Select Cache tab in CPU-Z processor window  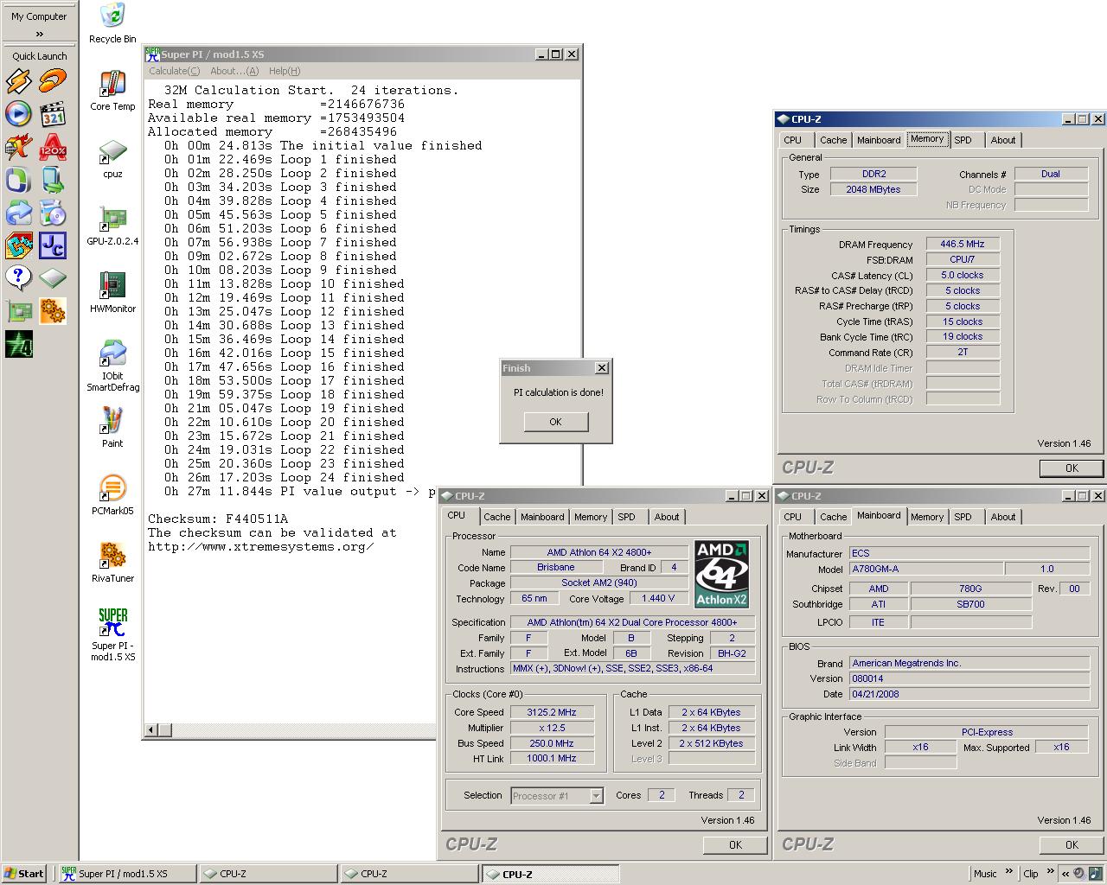(497, 517)
